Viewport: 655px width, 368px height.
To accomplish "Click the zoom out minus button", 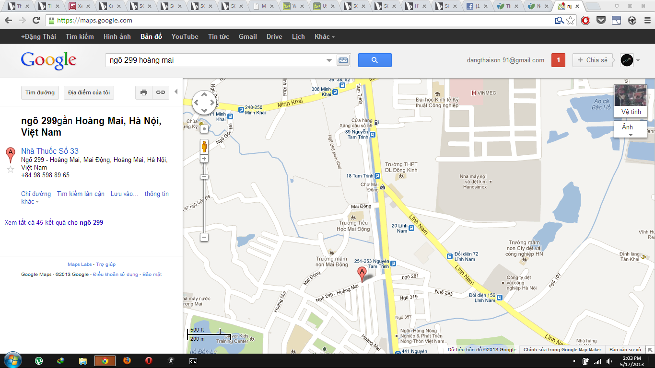I will tap(204, 237).
